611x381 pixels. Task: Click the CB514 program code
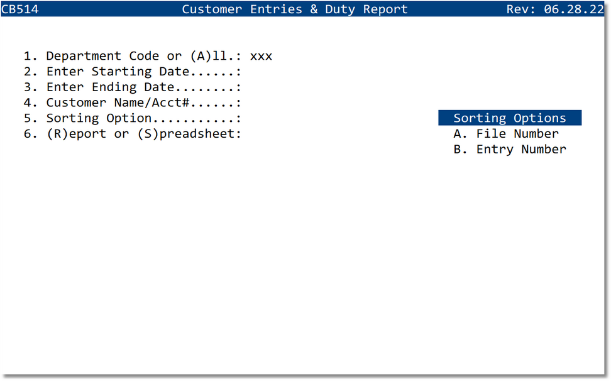(x=20, y=9)
